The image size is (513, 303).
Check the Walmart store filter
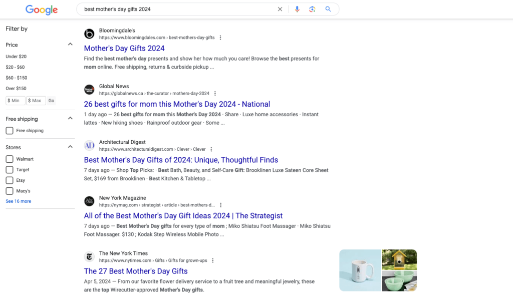coord(10,159)
